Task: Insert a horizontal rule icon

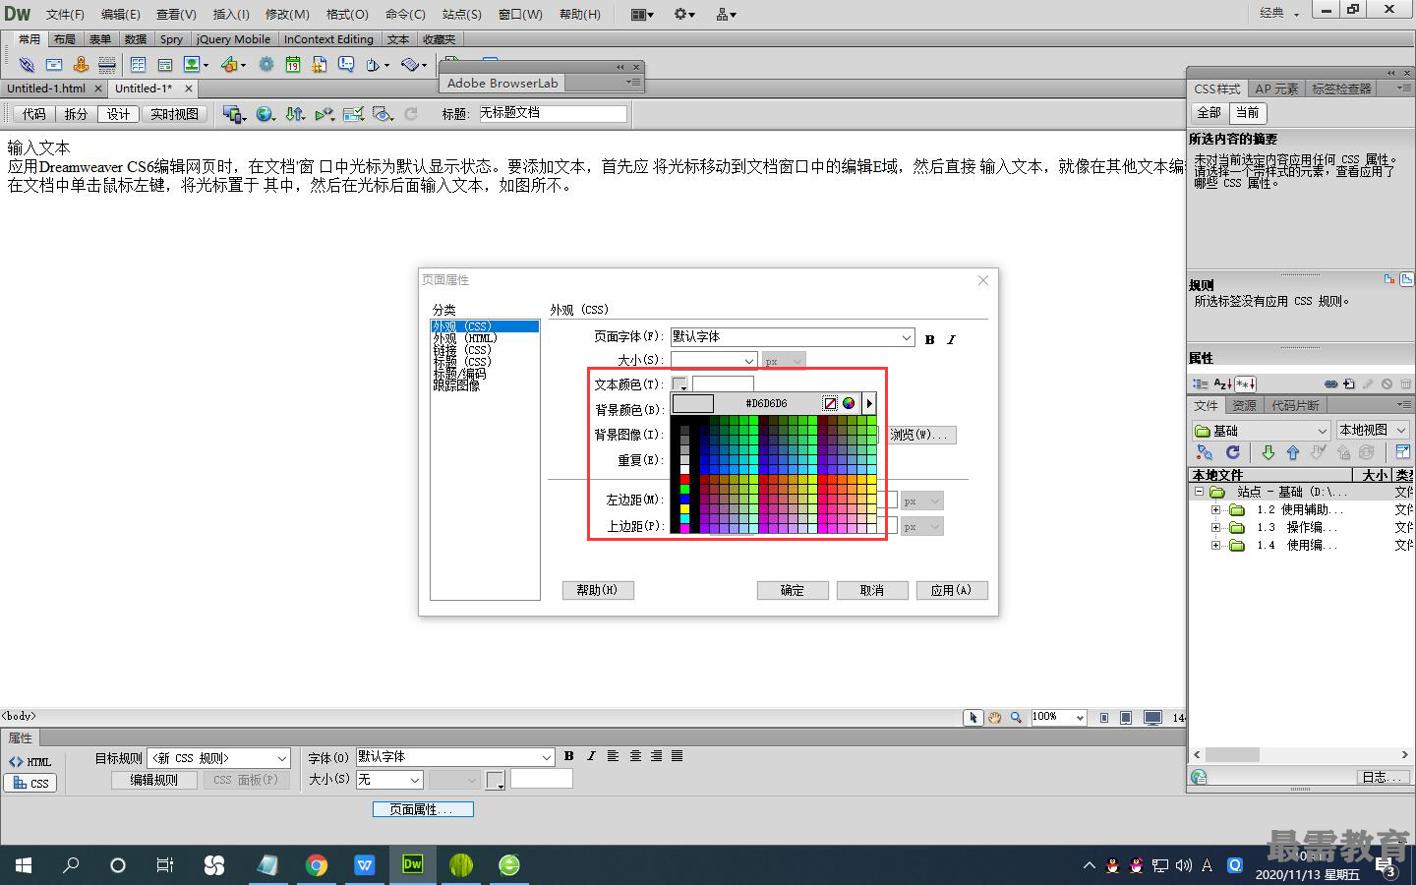Action: point(107,65)
